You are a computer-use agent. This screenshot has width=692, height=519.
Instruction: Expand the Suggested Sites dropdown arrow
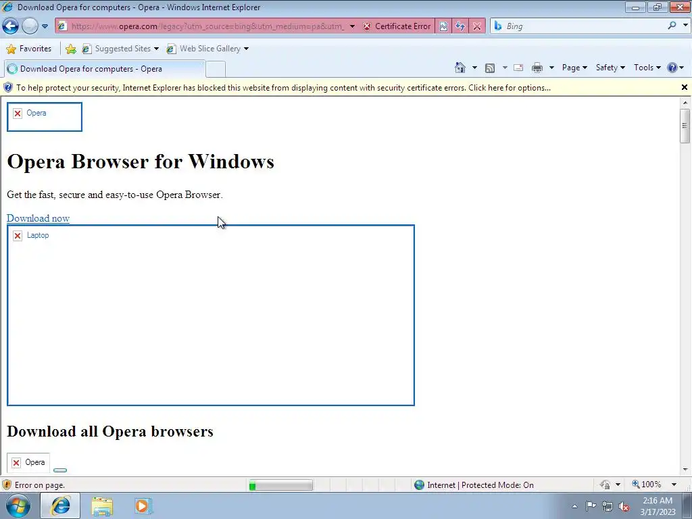point(156,49)
